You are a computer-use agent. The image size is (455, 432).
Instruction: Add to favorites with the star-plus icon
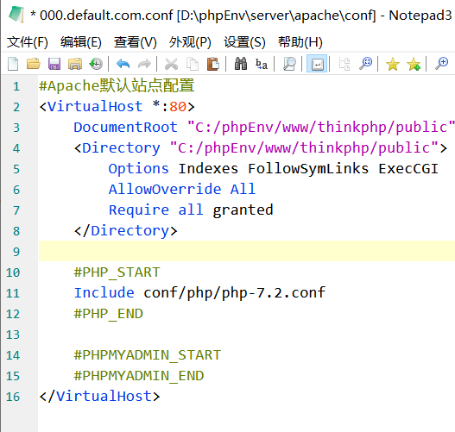tap(414, 64)
